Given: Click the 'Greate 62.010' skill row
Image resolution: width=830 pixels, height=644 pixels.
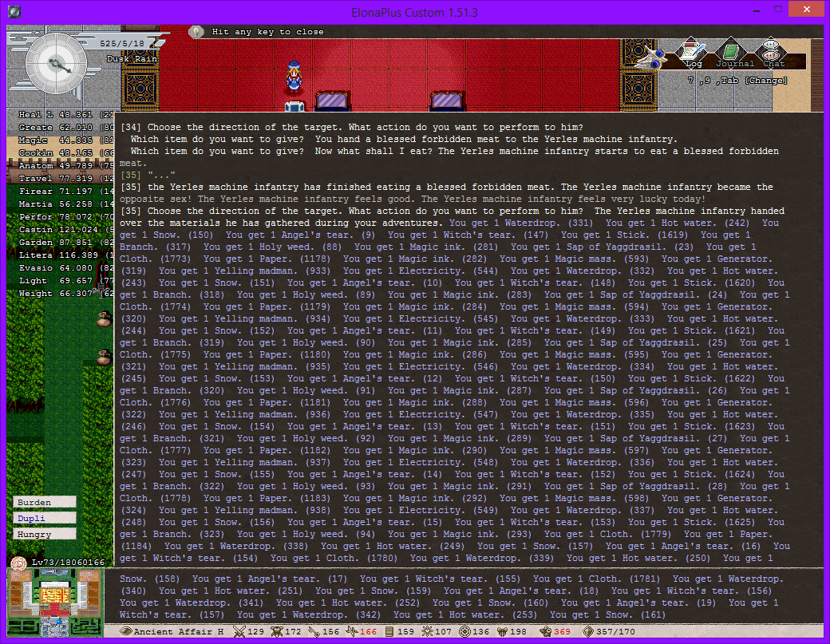Looking at the screenshot, I should [65, 127].
